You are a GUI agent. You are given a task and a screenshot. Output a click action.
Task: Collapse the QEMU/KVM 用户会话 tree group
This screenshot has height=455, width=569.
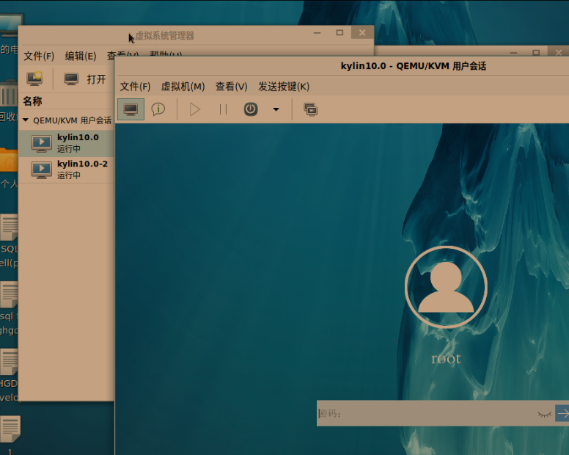(26, 120)
